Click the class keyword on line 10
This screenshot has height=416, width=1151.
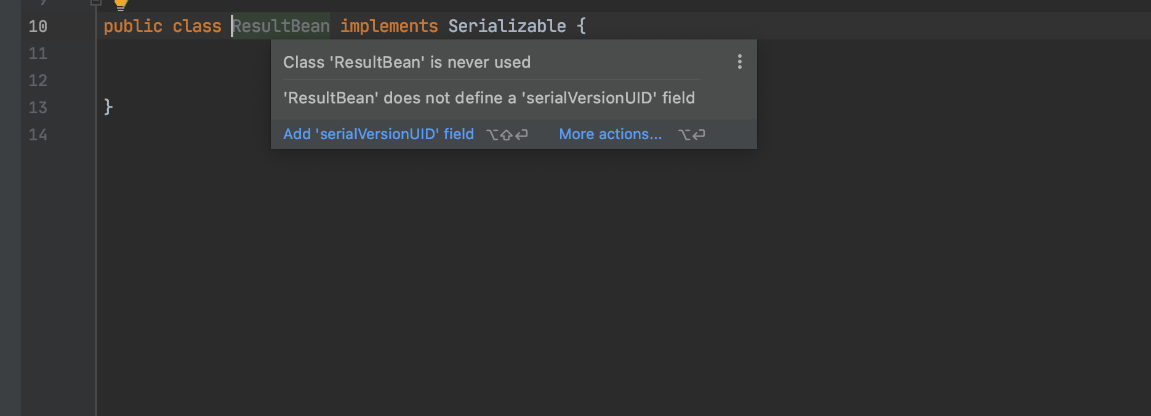pyautogui.click(x=197, y=26)
